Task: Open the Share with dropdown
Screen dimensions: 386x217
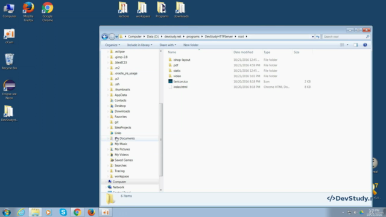Action: pyautogui.click(x=168, y=45)
